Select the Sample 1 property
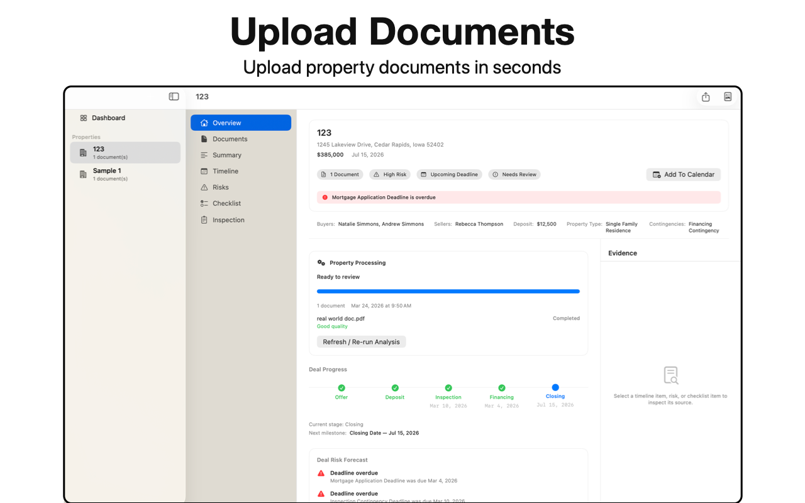Viewport: 805px width, 503px height. (x=125, y=174)
